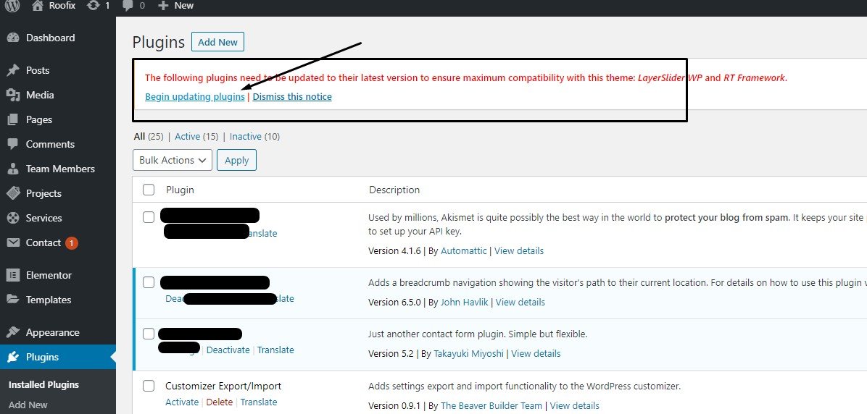This screenshot has width=867, height=414.
Task: Click Begin updating plugins link
Action: pos(194,96)
